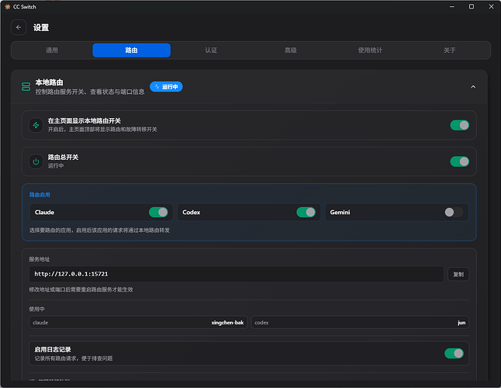
Task: Toggle 启用日志记录 switch
Action: [454, 353]
